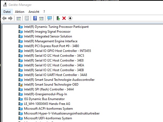
Task: Scan for hardware changes monitor icon
Action: coord(50,18)
